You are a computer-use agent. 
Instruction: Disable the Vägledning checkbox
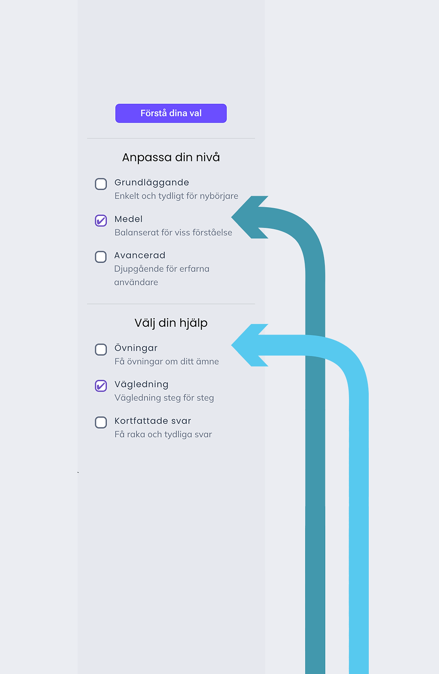click(x=101, y=386)
